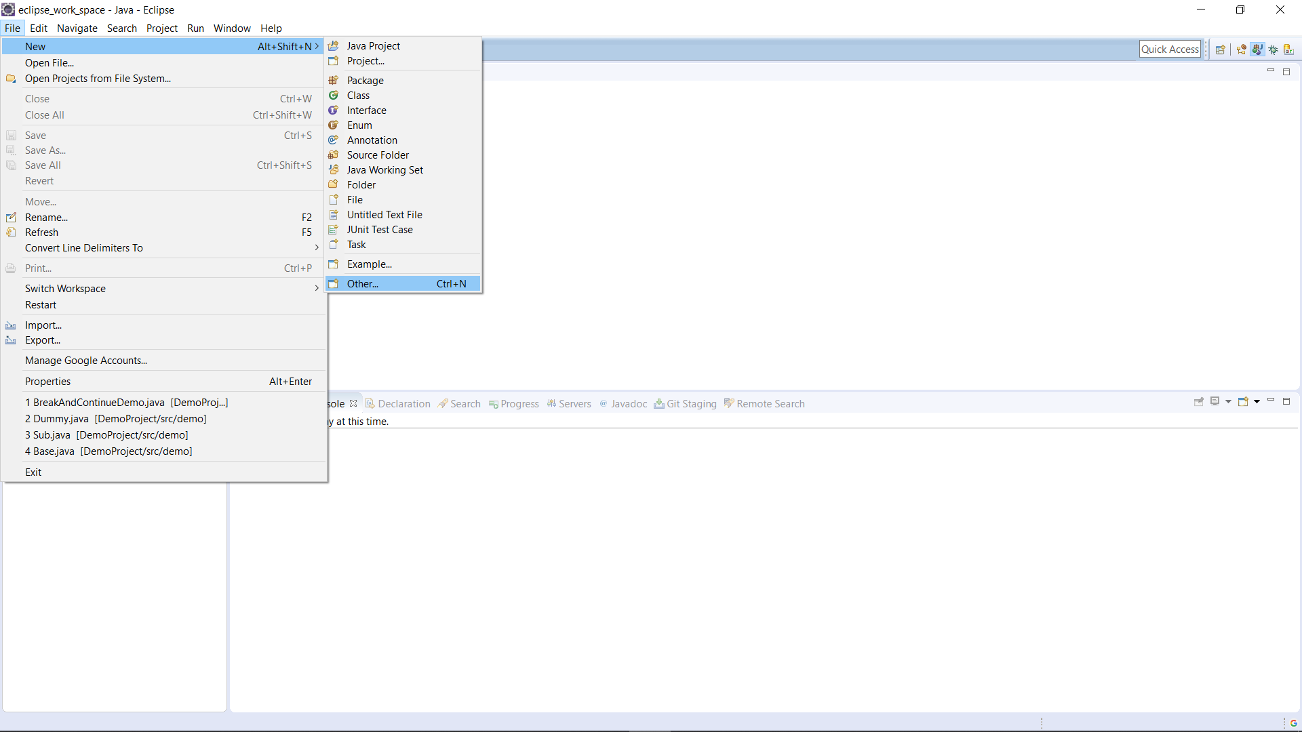This screenshot has height=732, width=1302.
Task: Select the Java perspective icon
Action: (x=1257, y=49)
